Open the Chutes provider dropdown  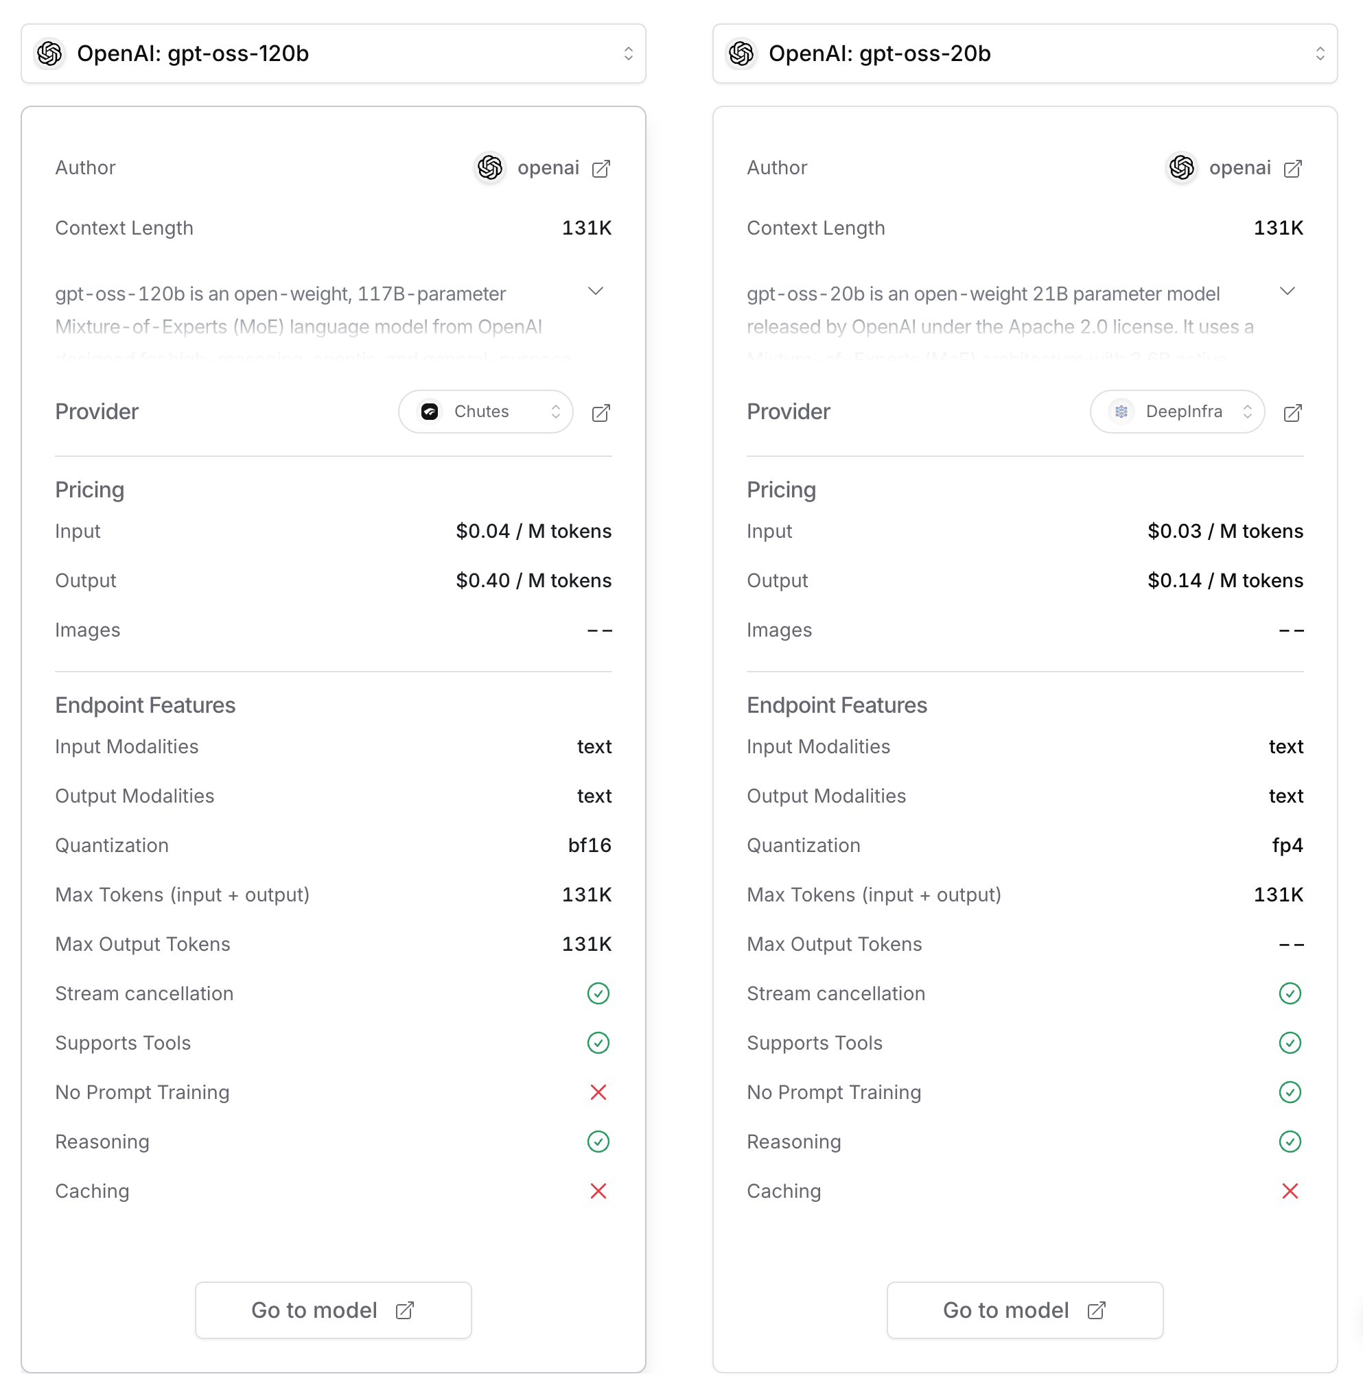click(x=485, y=412)
